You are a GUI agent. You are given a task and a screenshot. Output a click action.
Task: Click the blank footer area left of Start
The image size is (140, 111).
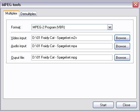coord(47,105)
